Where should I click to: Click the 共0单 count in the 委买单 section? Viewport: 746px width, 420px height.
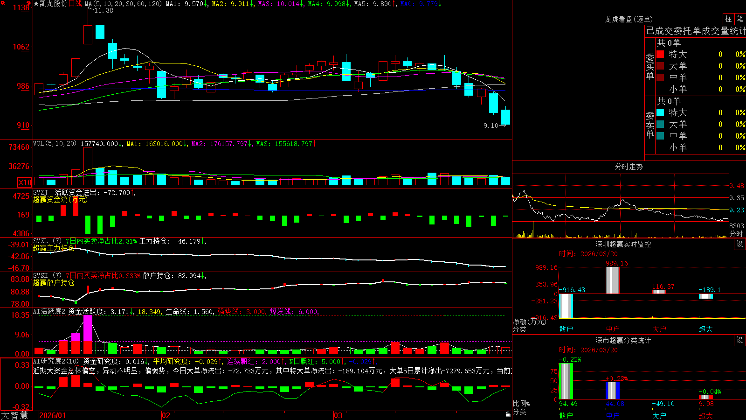coord(669,43)
